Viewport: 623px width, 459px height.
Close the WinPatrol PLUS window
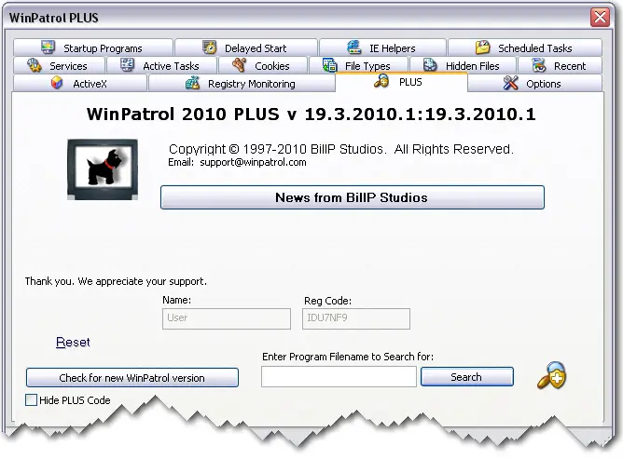pyautogui.click(x=600, y=17)
